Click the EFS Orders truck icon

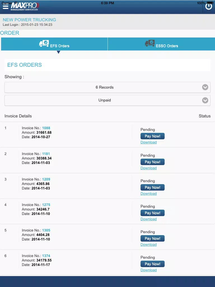click(x=44, y=44)
